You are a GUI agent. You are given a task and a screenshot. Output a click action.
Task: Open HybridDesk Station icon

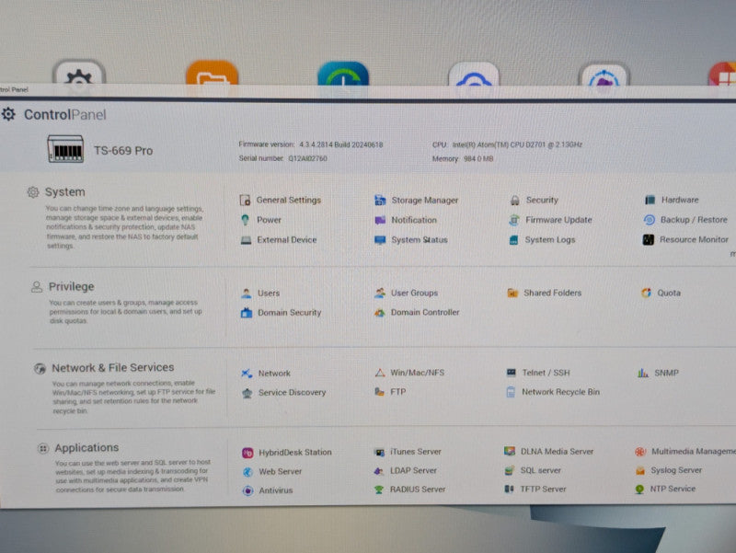(x=247, y=453)
